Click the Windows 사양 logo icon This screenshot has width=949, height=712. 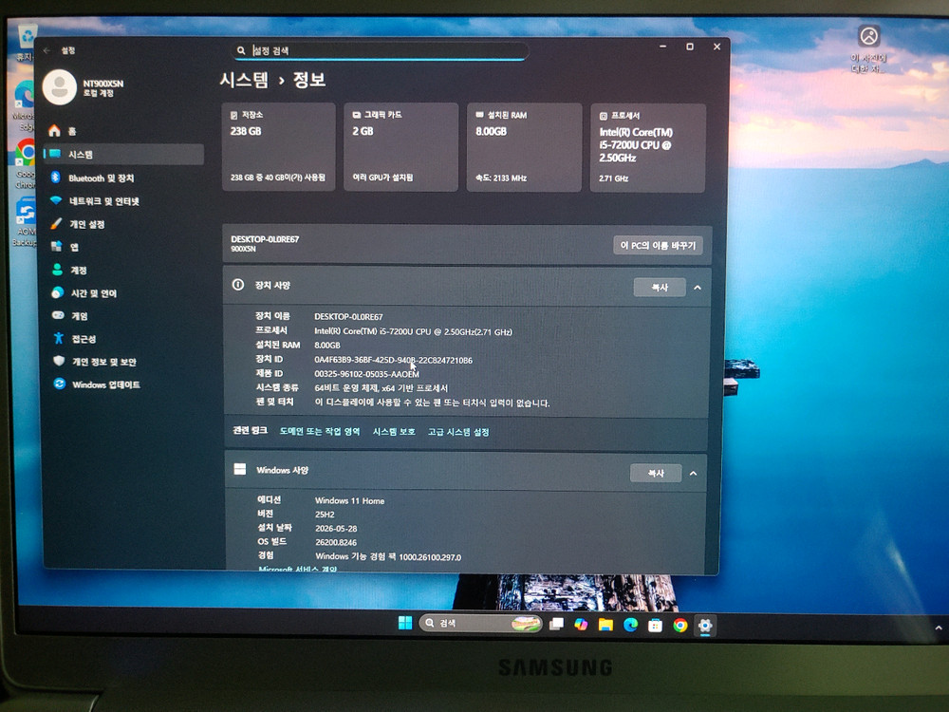[240, 469]
